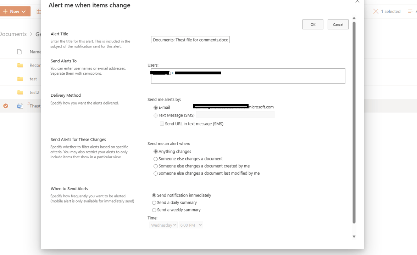This screenshot has width=417, height=255.
Task: Click the file type column header icon
Action: click(20, 52)
